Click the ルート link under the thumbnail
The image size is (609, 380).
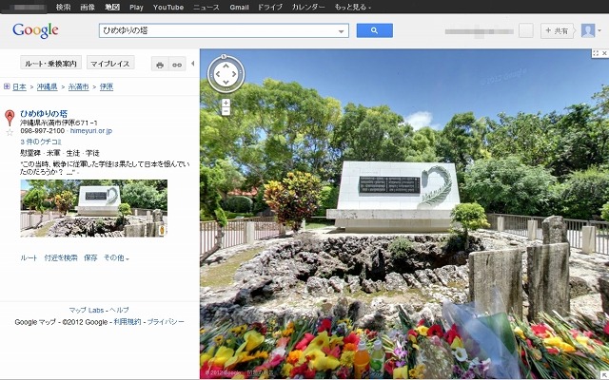29,257
